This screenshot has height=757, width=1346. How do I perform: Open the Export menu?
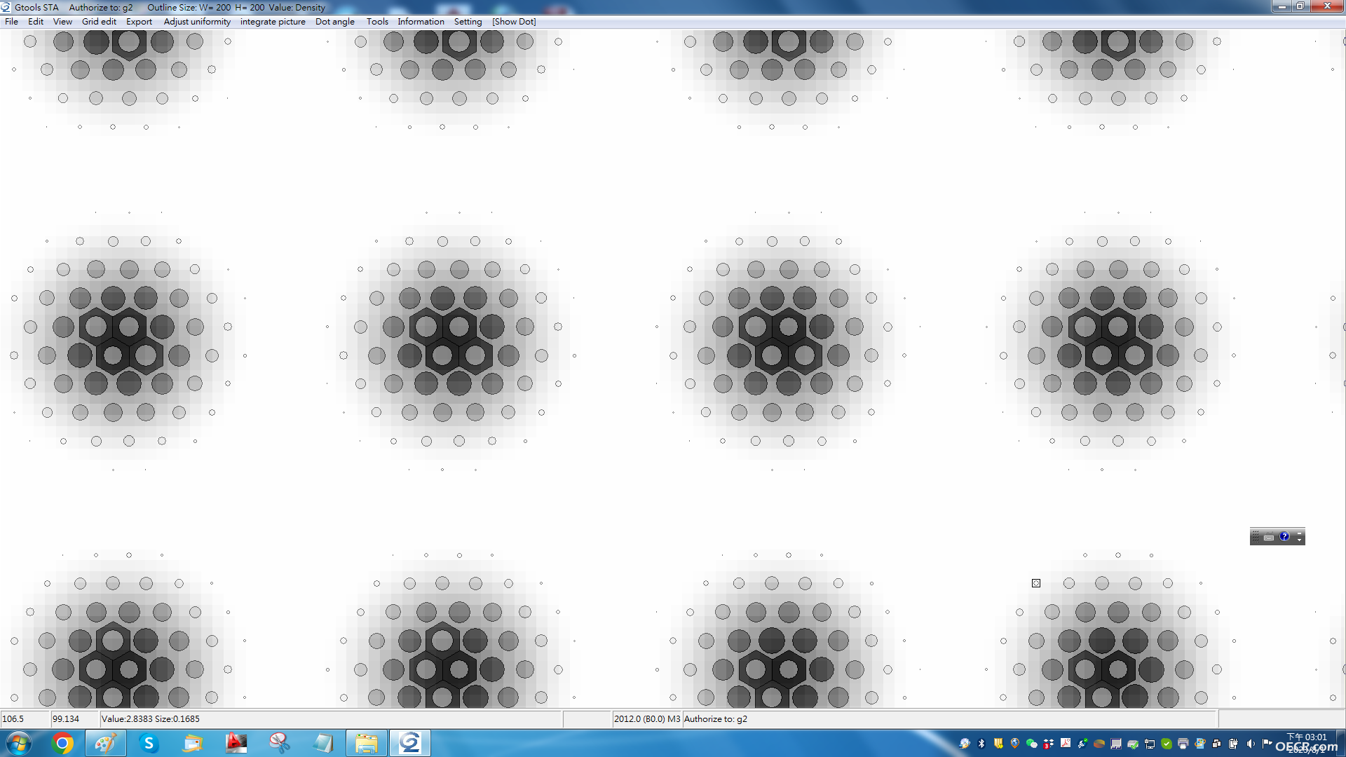139,22
